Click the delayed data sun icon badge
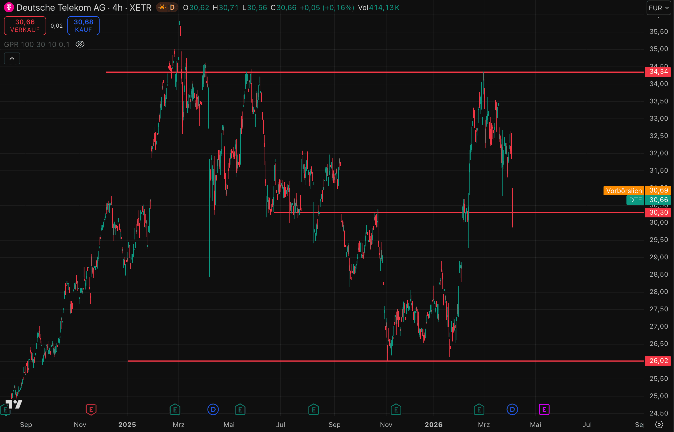Image resolution: width=674 pixels, height=432 pixels. click(167, 7)
